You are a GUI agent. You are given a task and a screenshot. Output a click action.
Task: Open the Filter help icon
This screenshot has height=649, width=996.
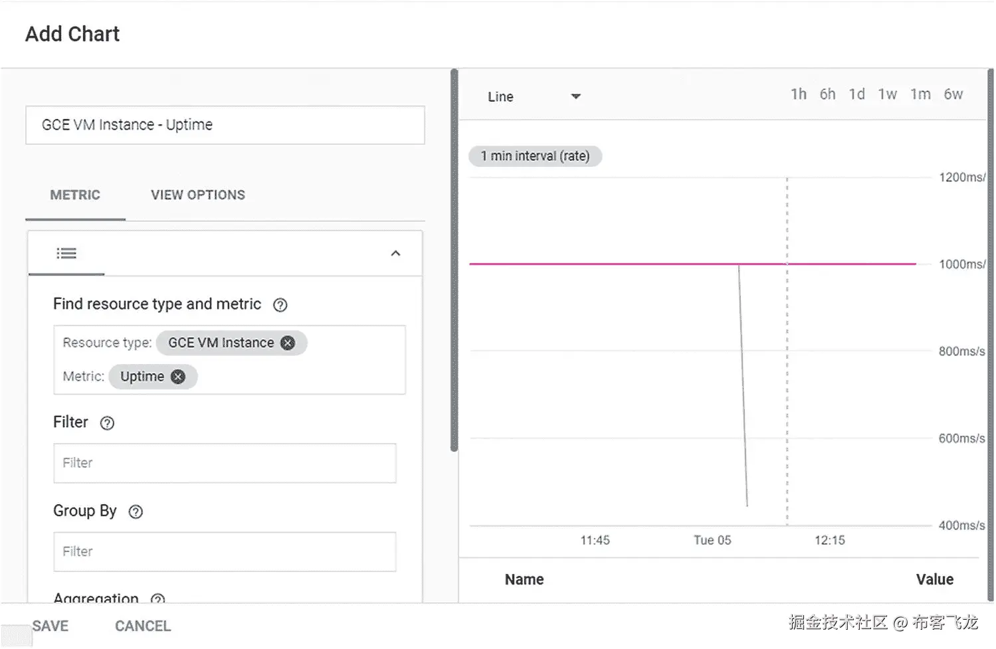click(107, 423)
